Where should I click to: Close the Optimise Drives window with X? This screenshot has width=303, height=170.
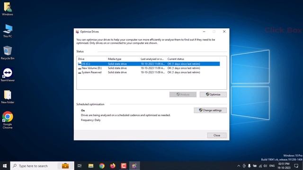[x=224, y=32]
